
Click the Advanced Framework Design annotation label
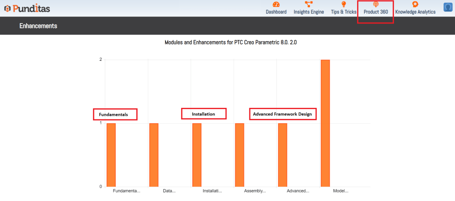282,114
